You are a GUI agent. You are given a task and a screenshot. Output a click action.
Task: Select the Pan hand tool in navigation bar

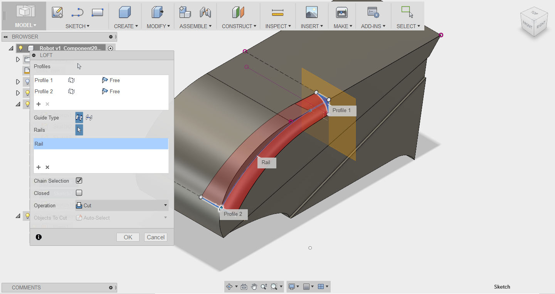point(254,287)
